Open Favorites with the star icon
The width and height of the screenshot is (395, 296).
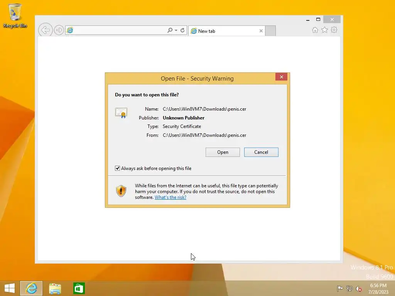(324, 30)
